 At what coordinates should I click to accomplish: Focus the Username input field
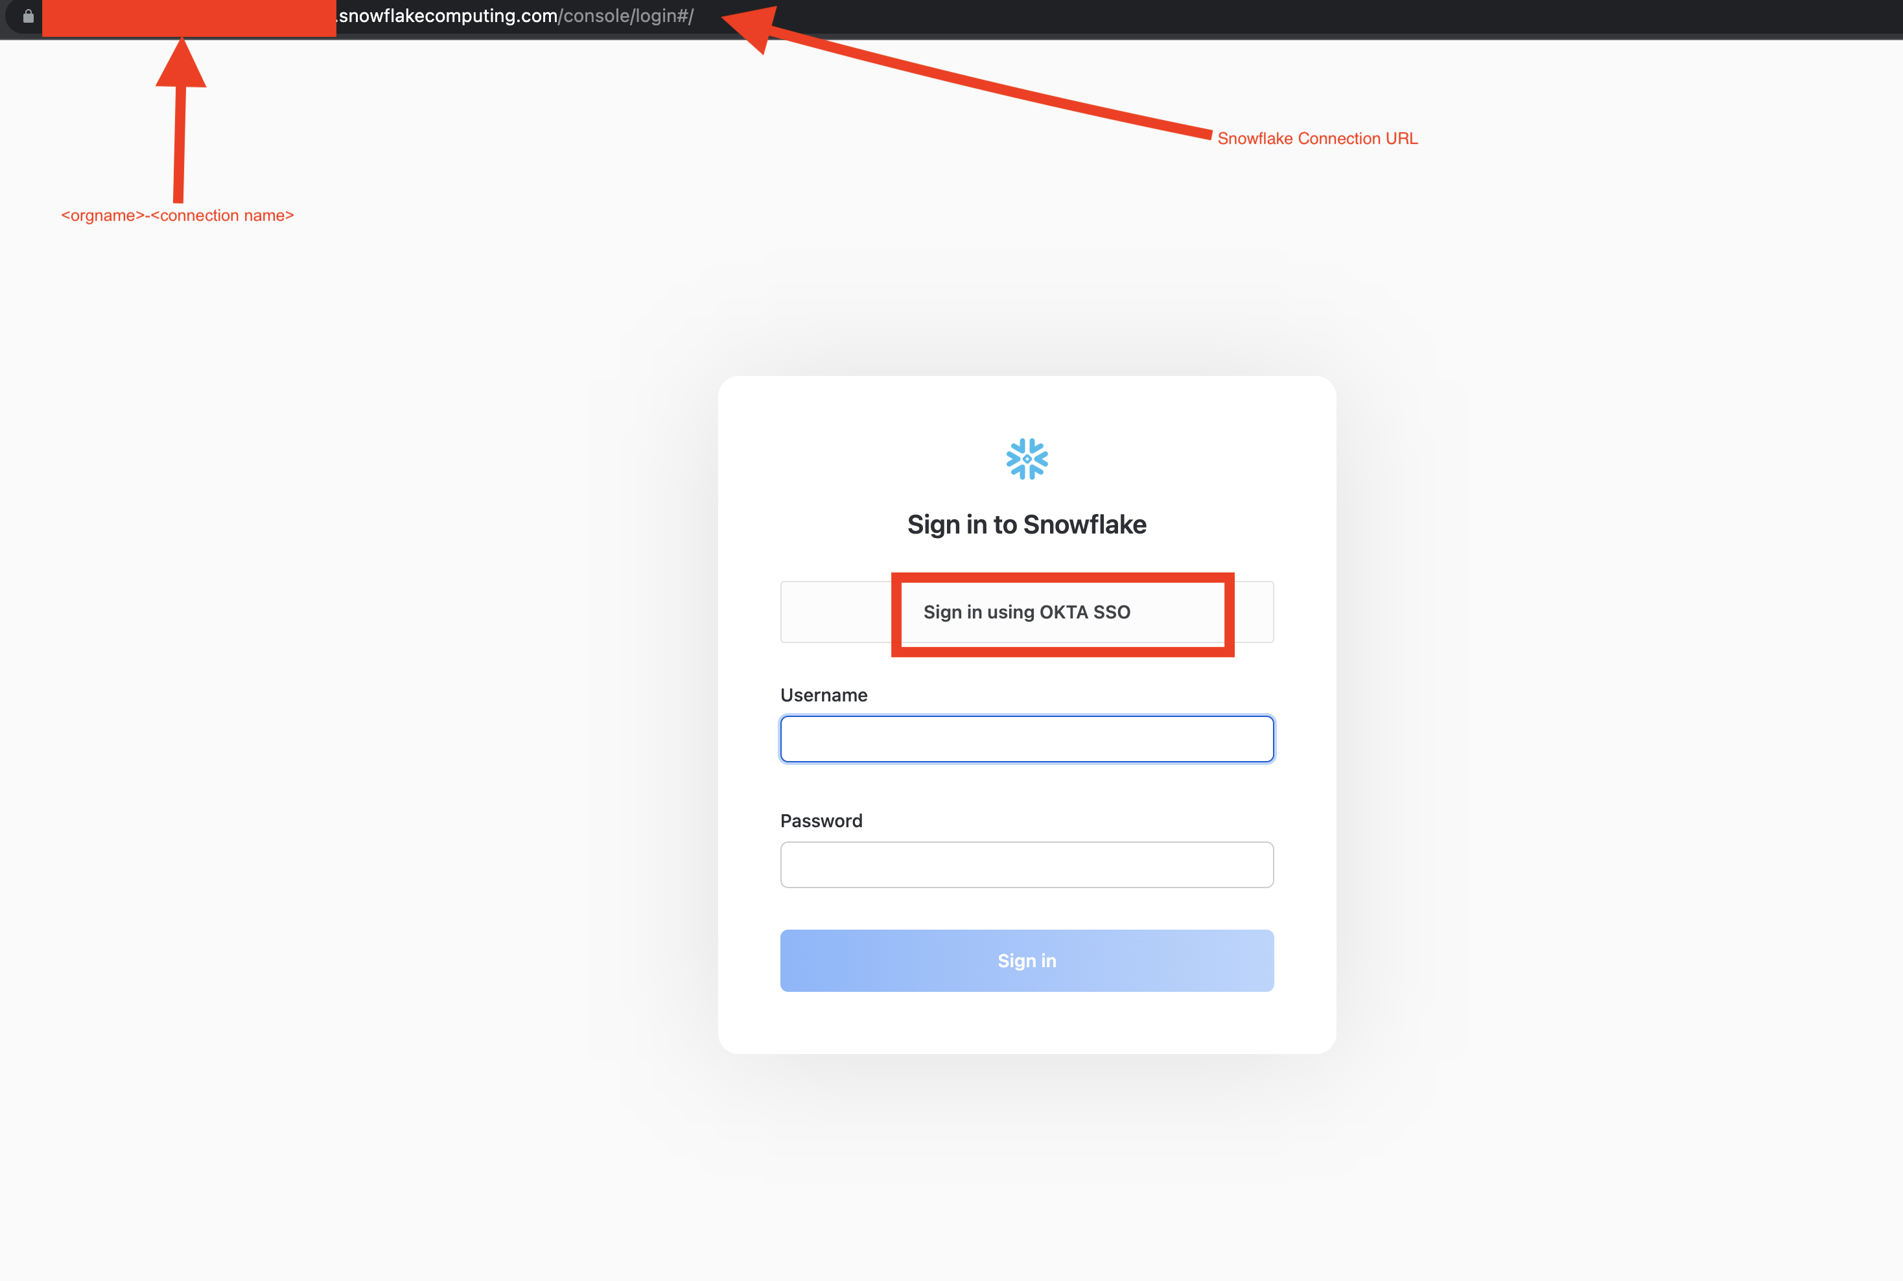pos(1027,739)
